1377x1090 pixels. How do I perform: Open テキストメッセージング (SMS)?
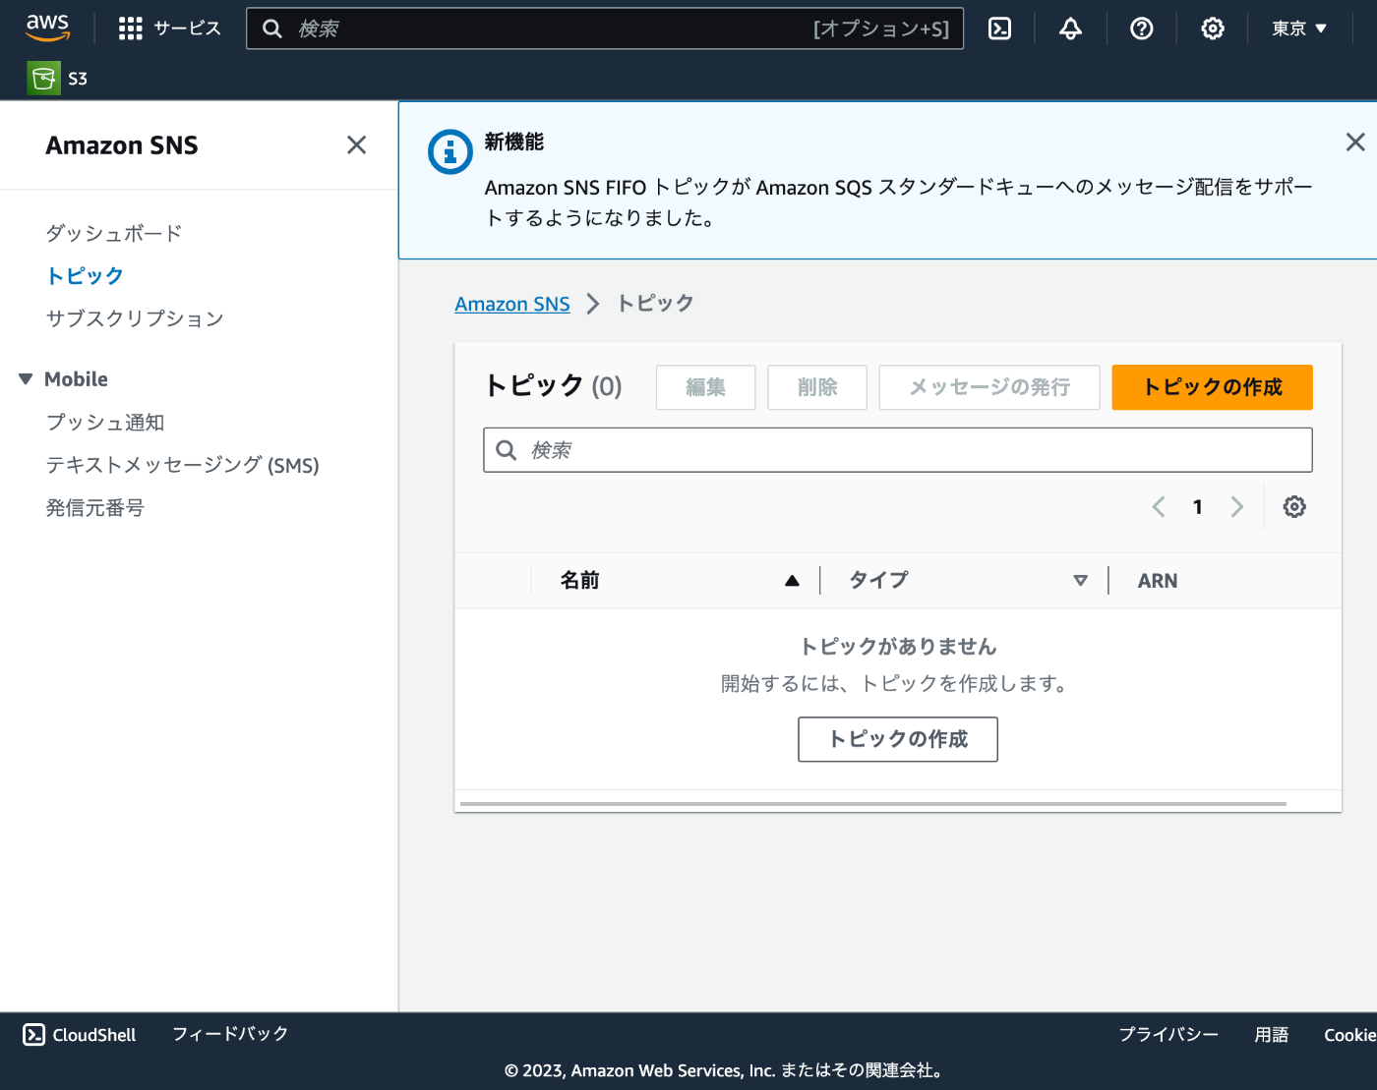click(182, 465)
